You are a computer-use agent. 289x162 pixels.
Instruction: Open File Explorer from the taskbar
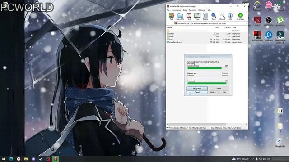coord(26,159)
